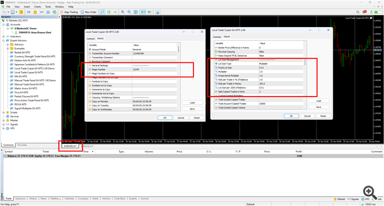The image size is (384, 206).
Task: Open notifications icon with red badge
Action: [365, 12]
